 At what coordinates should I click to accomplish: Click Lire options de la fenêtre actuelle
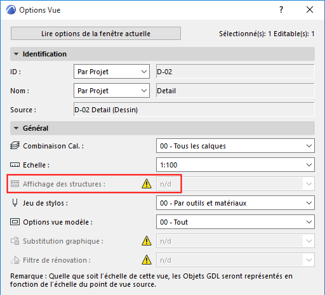(96, 34)
